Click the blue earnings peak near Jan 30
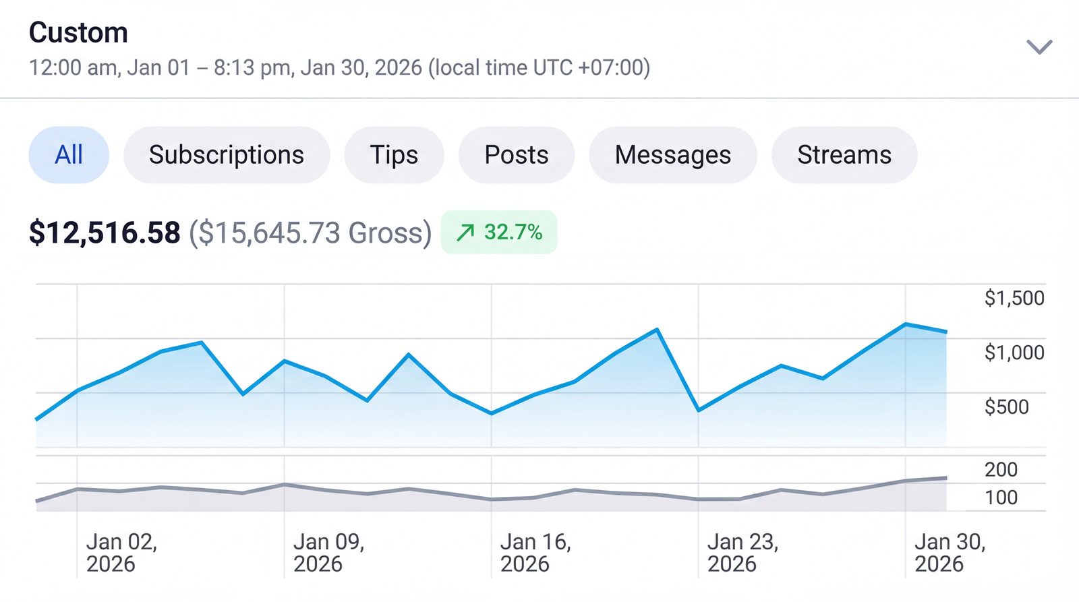The image size is (1079, 602). 906,324
